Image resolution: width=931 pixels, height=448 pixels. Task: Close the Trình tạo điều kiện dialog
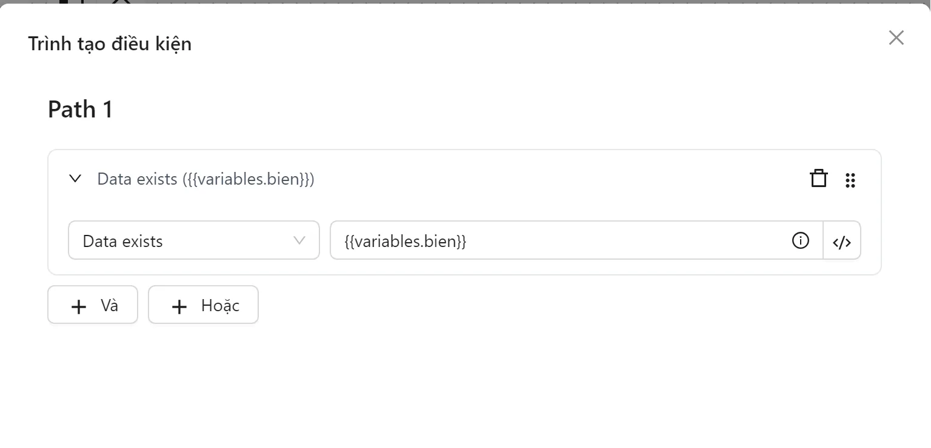tap(896, 38)
